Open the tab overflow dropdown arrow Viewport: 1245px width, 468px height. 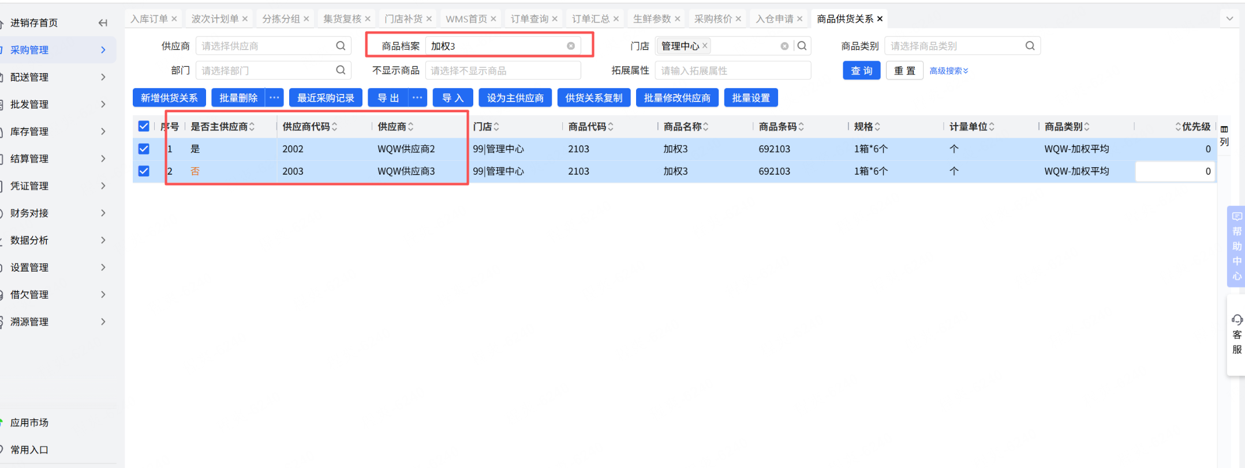(x=1229, y=19)
